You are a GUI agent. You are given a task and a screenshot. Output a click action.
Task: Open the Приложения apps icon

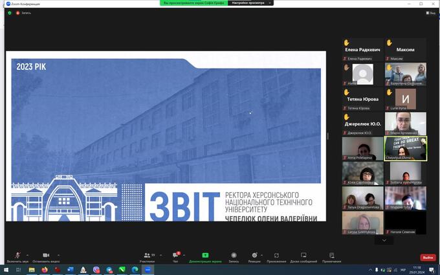point(276,256)
